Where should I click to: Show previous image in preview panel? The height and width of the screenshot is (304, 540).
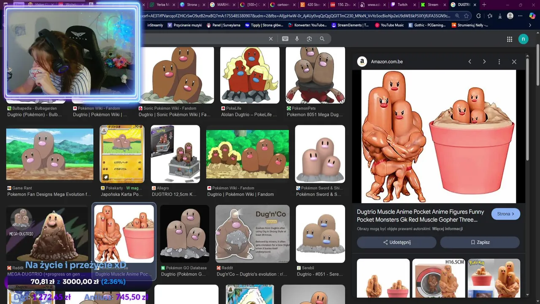tap(470, 62)
